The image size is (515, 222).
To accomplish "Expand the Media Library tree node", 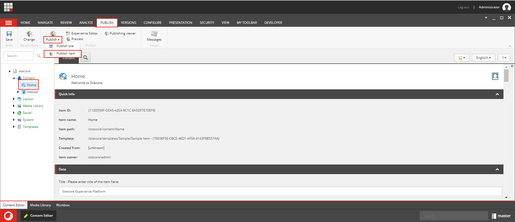I will pyautogui.click(x=14, y=106).
